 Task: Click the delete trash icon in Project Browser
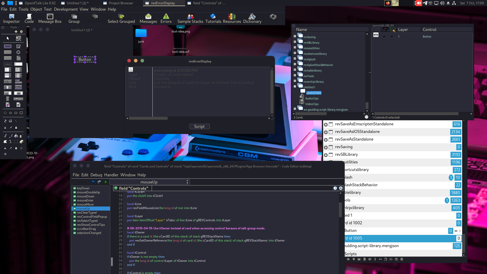point(402,259)
